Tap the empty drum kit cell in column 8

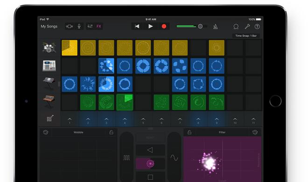(198, 48)
